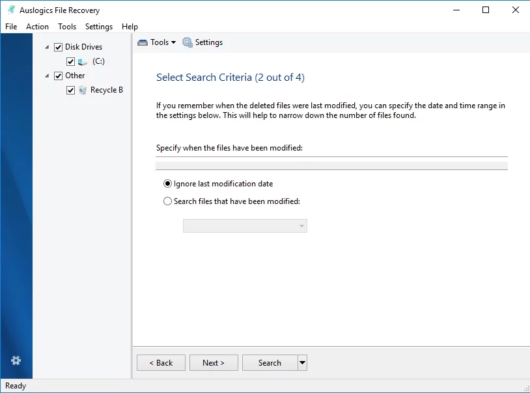Viewport: 530px width, 393px height.
Task: Click the Next > button
Action: click(214, 363)
